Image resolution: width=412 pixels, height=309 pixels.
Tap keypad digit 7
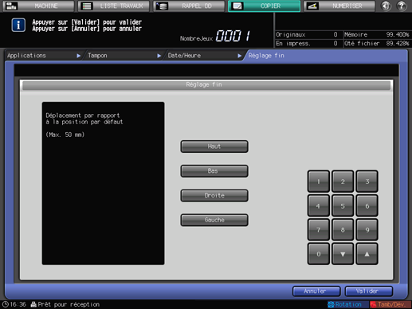tap(319, 230)
